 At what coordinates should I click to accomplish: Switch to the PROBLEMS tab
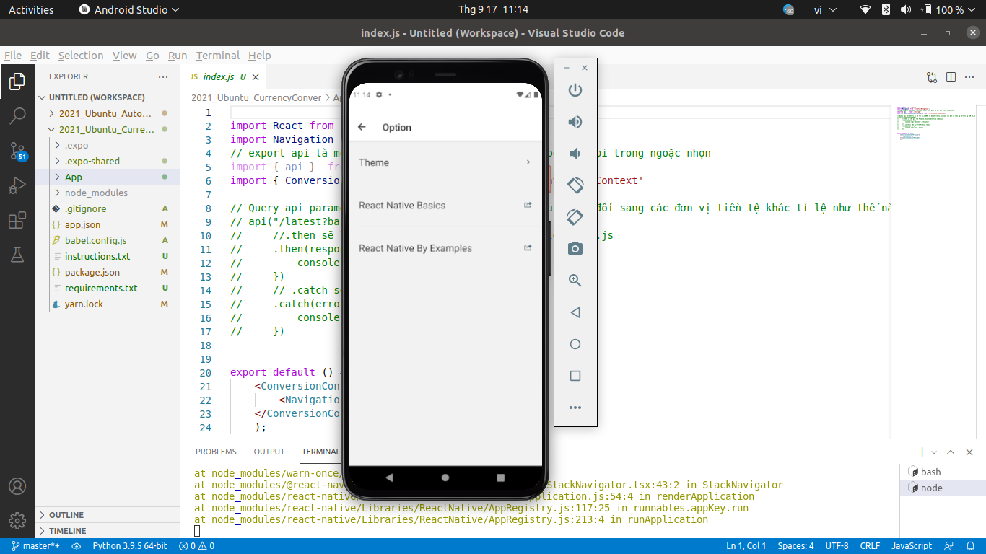pos(216,452)
